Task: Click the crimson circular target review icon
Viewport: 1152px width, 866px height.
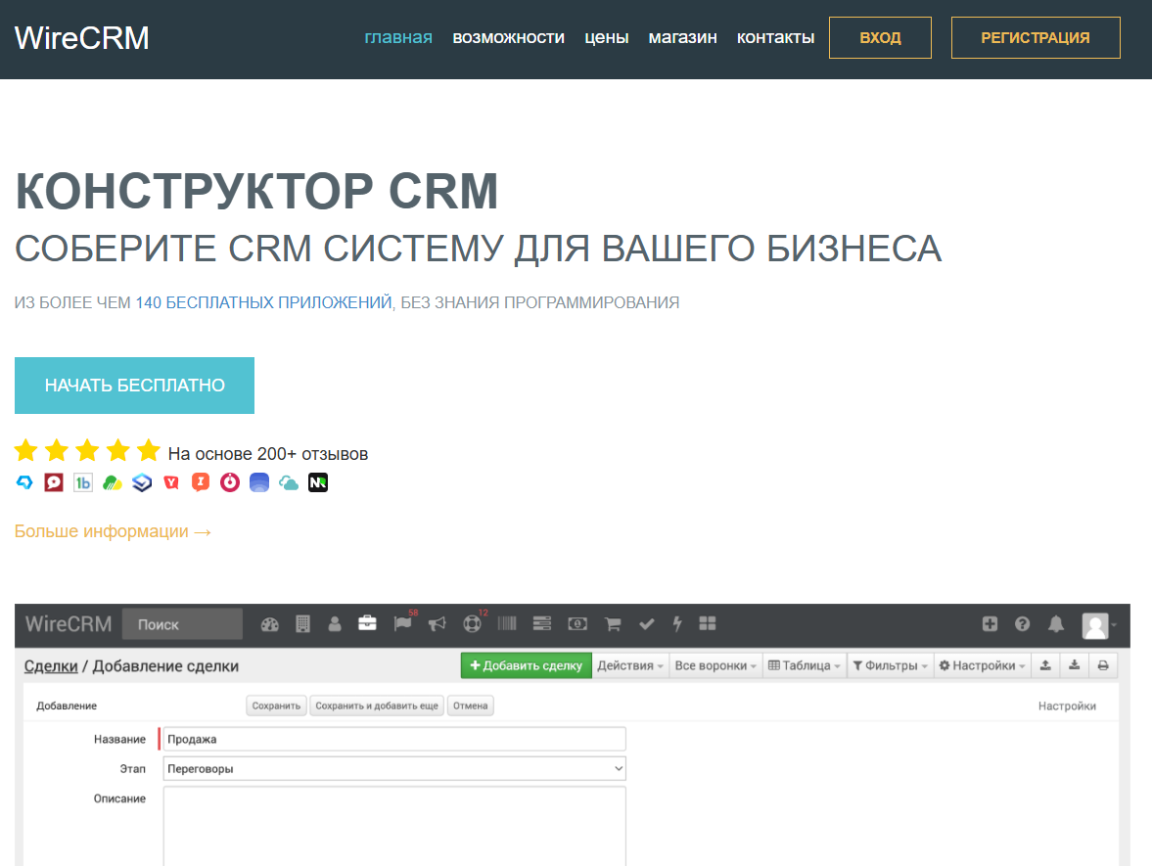Action: (x=230, y=482)
